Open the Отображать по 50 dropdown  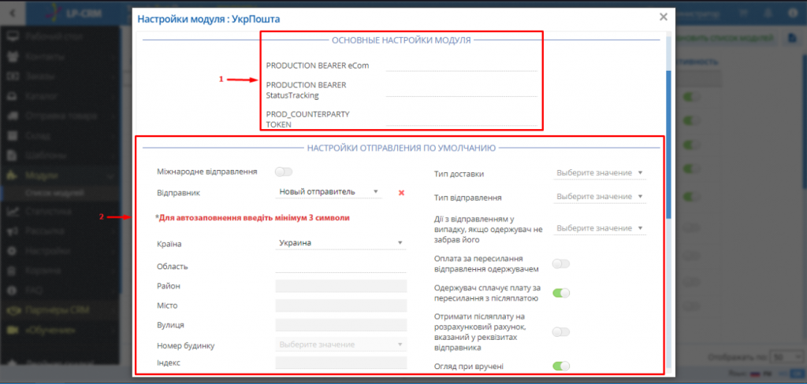(x=786, y=356)
